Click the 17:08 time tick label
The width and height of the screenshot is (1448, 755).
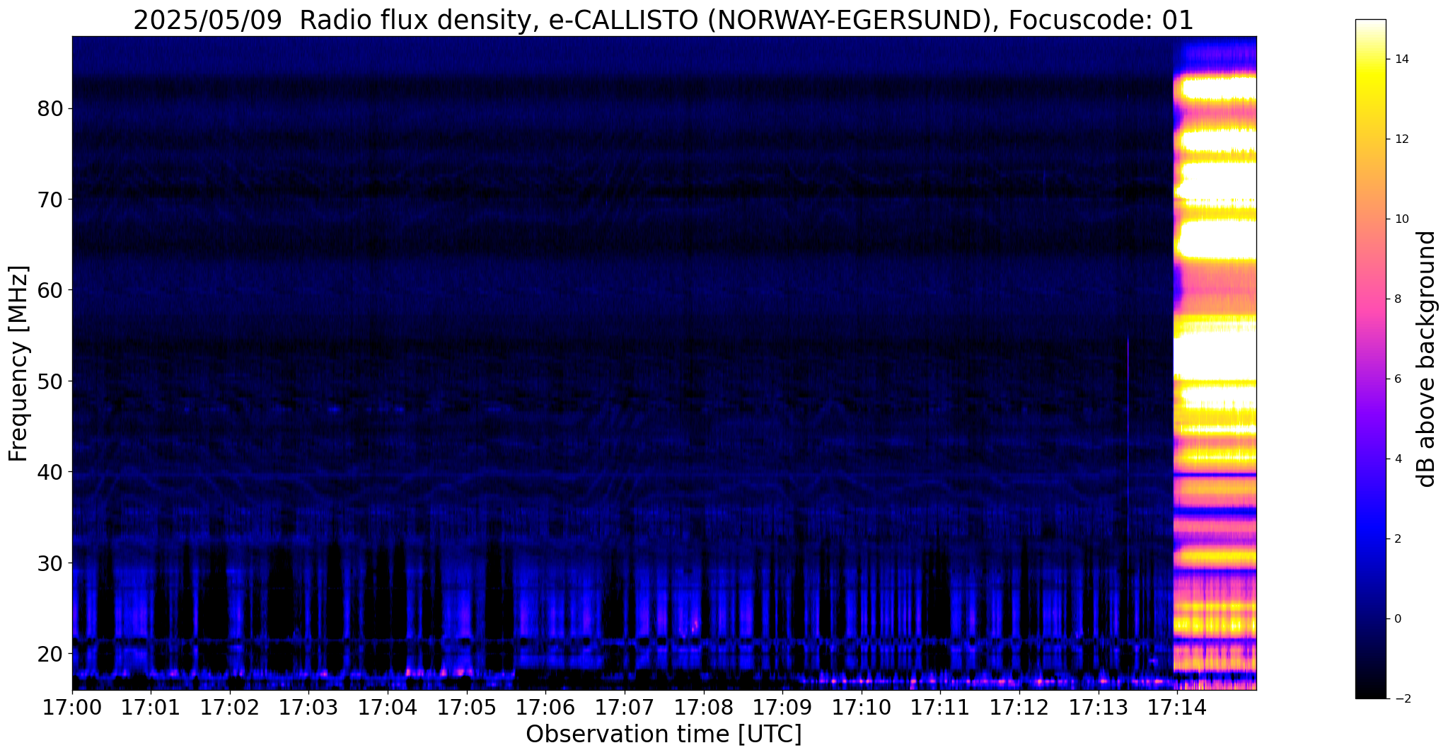coord(703,707)
